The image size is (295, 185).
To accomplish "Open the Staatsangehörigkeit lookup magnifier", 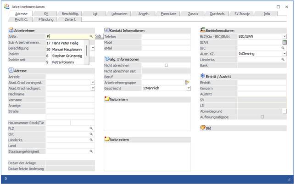I will tap(91, 151).
